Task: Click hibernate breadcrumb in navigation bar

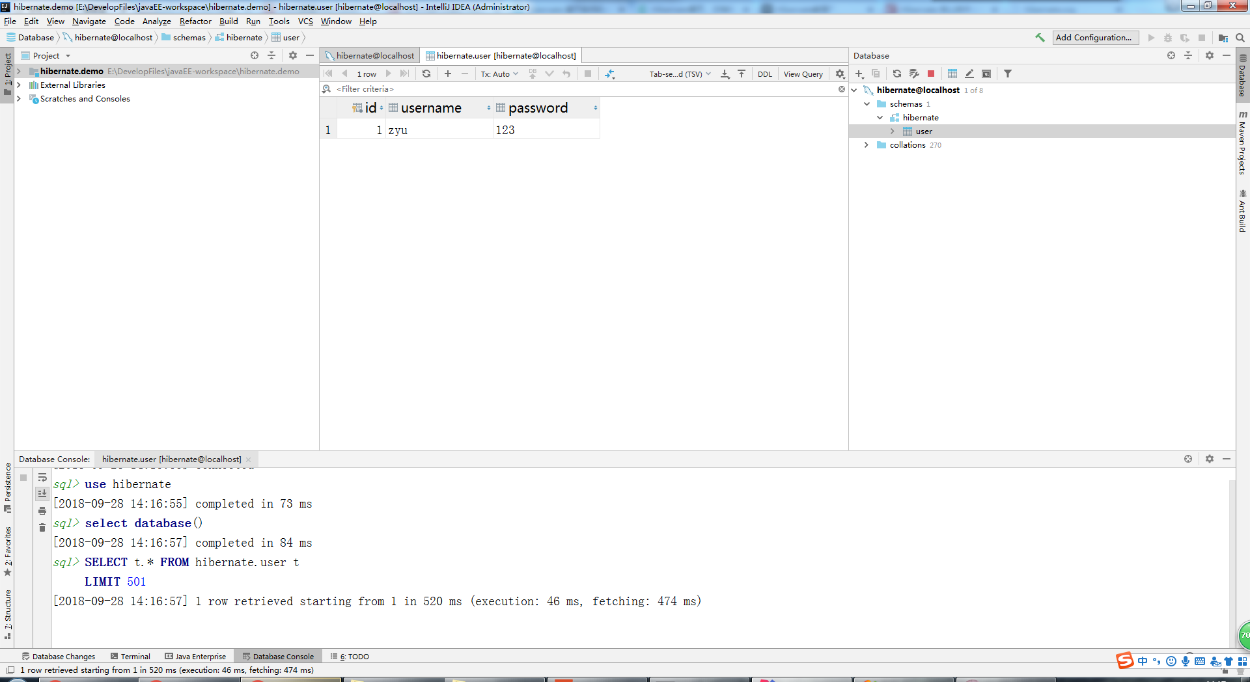Action: (239, 38)
